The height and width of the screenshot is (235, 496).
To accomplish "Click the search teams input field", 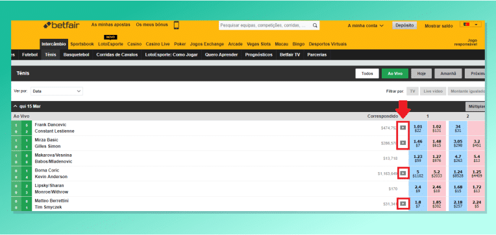I will (265, 25).
